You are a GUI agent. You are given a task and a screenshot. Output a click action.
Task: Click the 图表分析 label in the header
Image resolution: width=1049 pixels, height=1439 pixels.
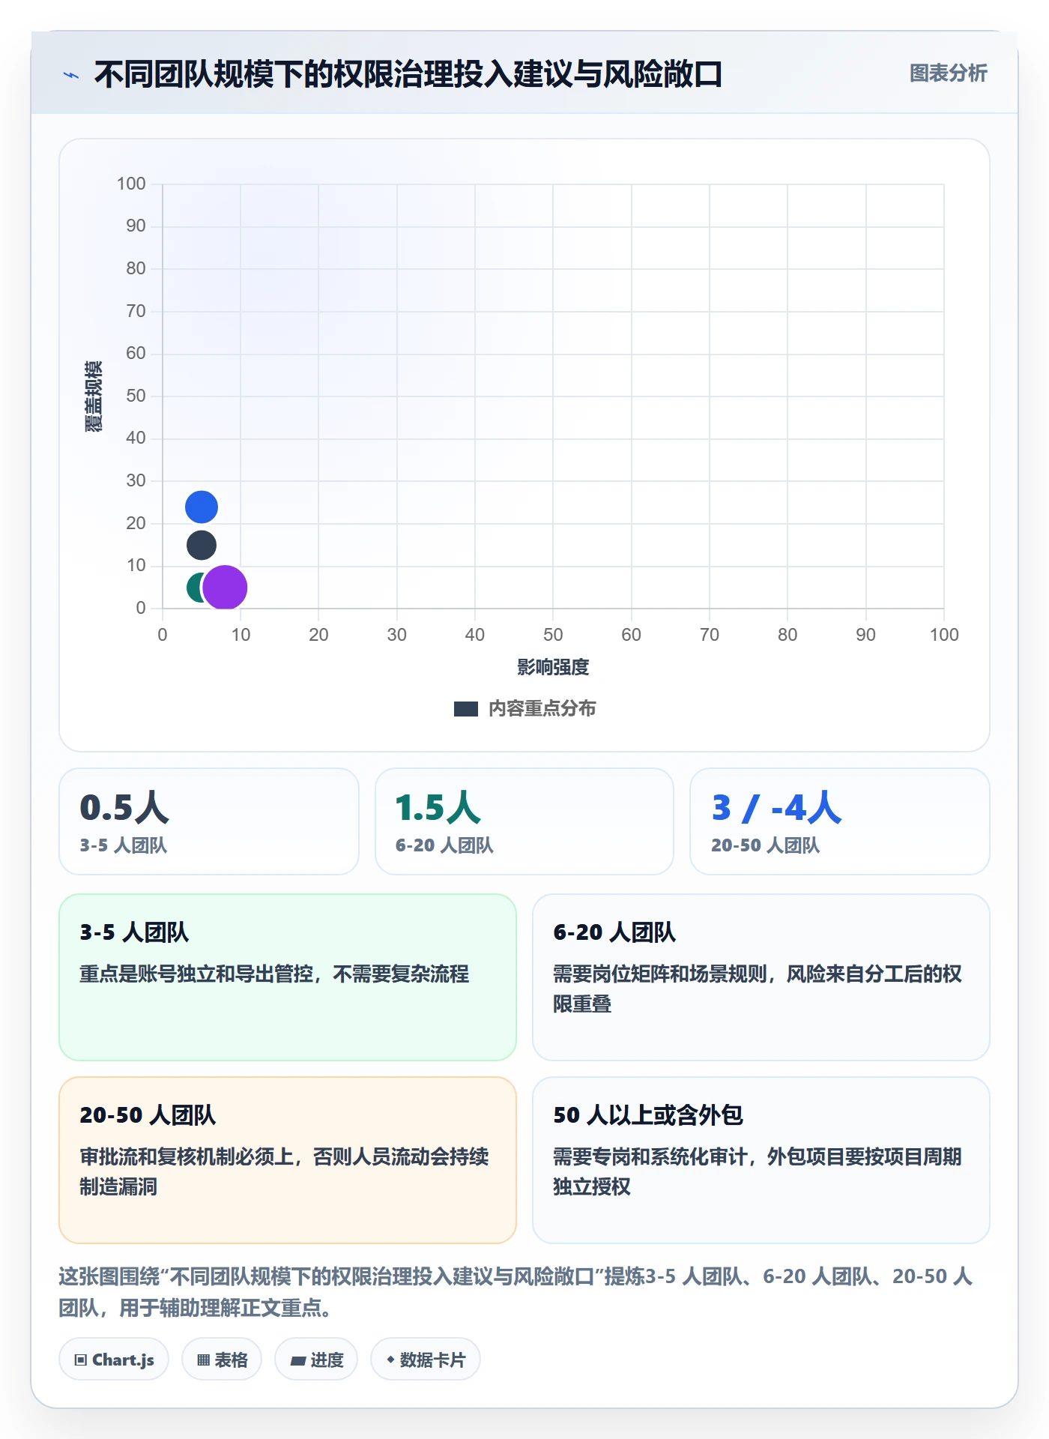(949, 73)
